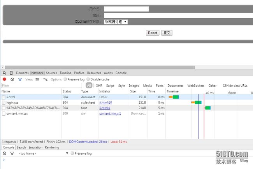Open the top Console panel tab
The height and width of the screenshot is (169, 253).
click(121, 73)
